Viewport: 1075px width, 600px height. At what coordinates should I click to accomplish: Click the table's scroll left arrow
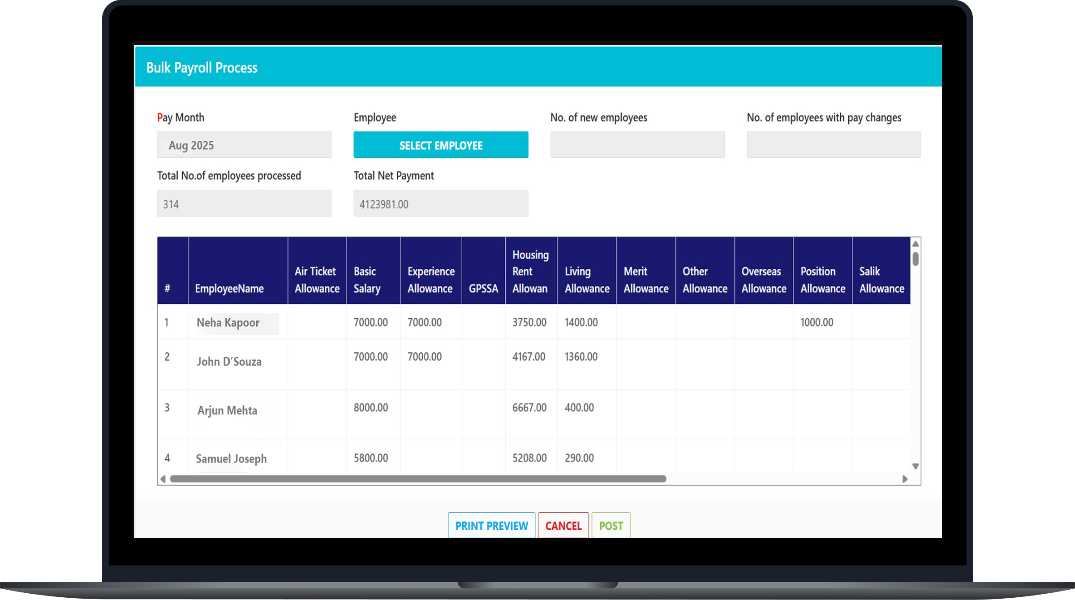pyautogui.click(x=163, y=479)
